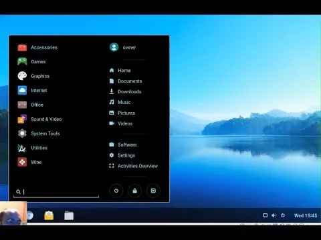321x240 pixels.
Task: Open the Accessories menu label
Action: coord(44,47)
